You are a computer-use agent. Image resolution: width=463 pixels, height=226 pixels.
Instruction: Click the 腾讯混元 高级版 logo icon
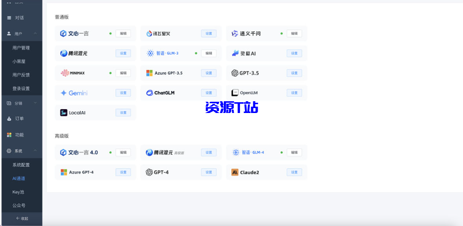[149, 153]
